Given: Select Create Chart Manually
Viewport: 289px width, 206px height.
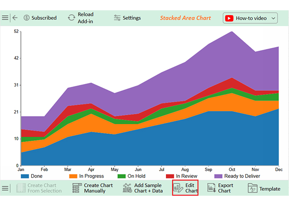Looking at the screenshot, I should tap(98, 188).
